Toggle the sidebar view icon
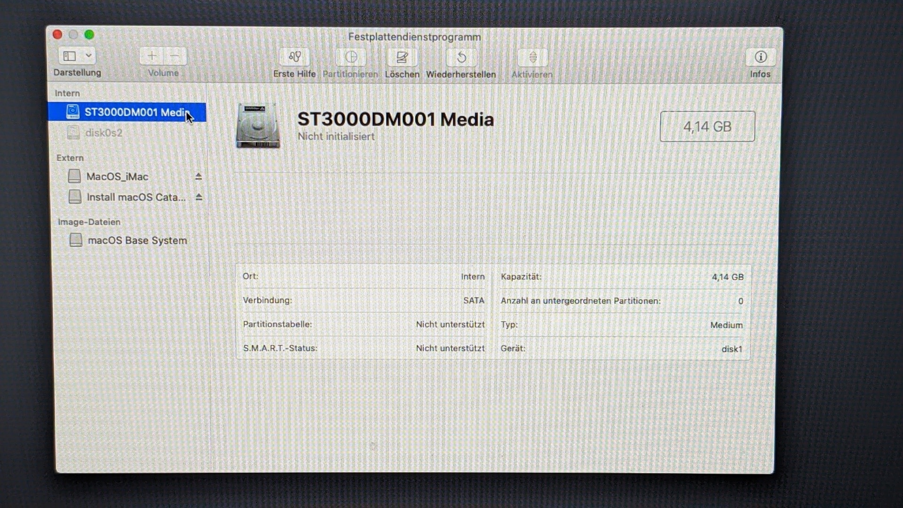Screen dimensions: 903x508 click(x=70, y=56)
